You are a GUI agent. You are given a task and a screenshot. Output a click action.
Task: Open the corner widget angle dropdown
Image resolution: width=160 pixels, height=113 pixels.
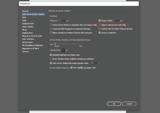tap(98, 63)
